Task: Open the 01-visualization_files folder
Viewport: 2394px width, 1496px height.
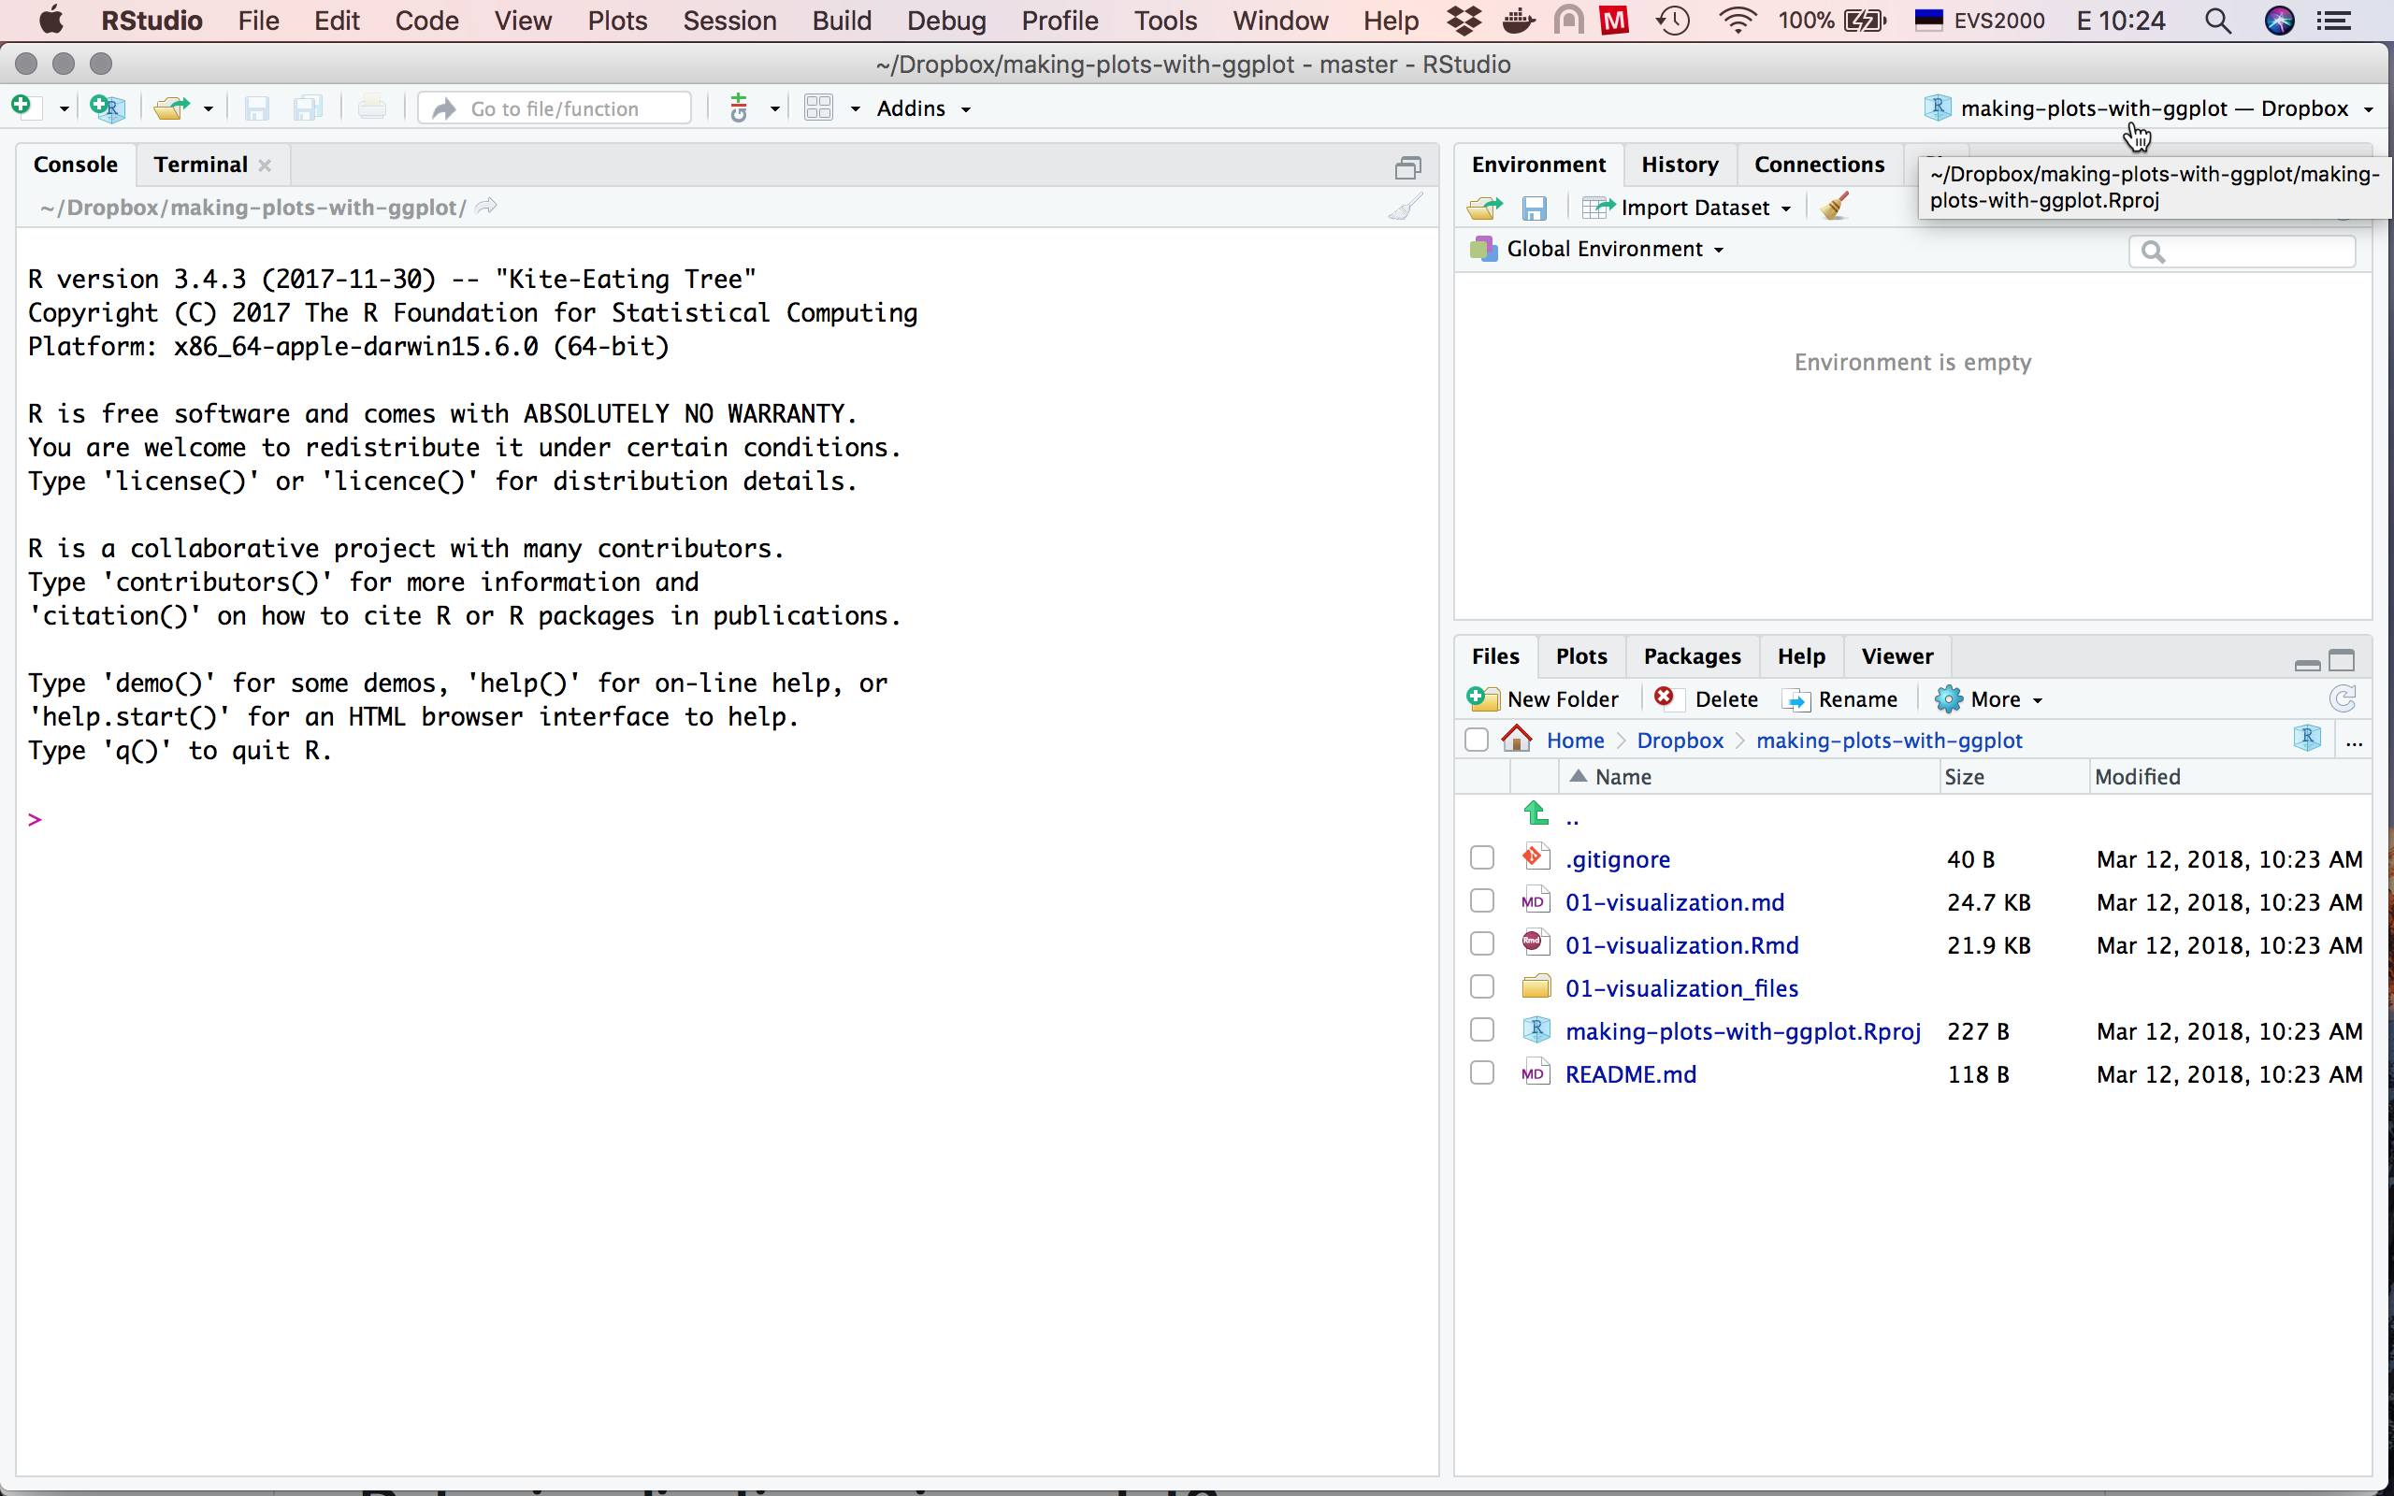Action: click(x=1681, y=987)
